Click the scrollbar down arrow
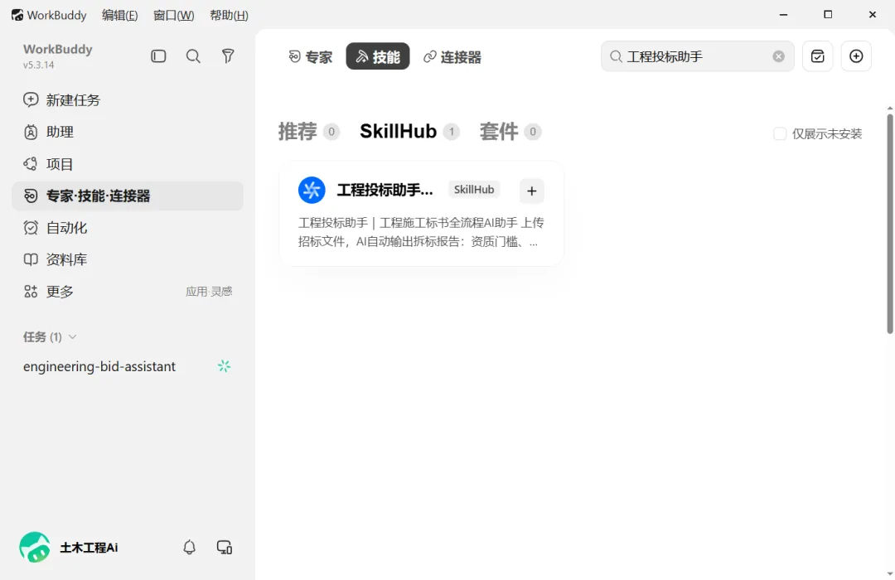Image resolution: width=895 pixels, height=580 pixels. (889, 573)
